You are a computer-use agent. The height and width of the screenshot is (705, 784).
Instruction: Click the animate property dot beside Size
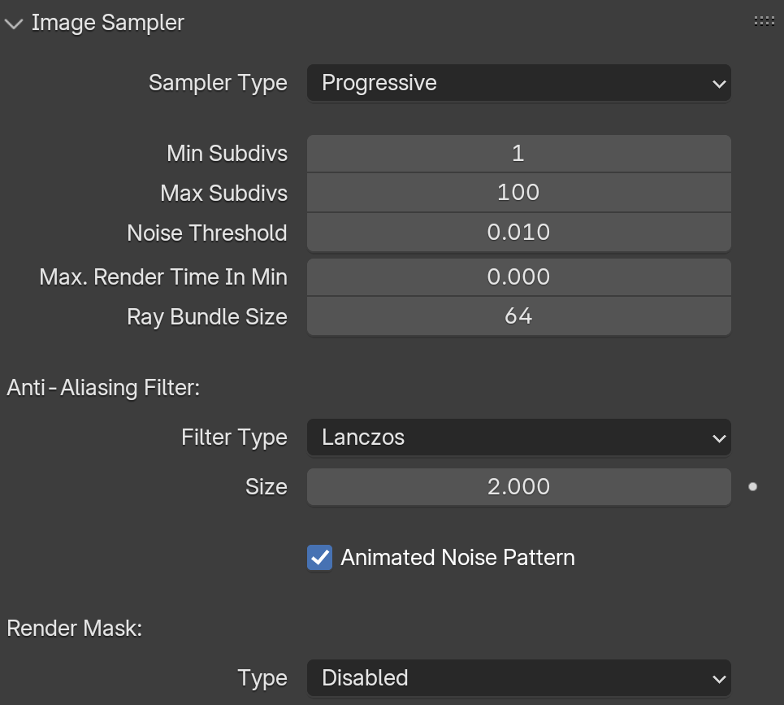752,486
